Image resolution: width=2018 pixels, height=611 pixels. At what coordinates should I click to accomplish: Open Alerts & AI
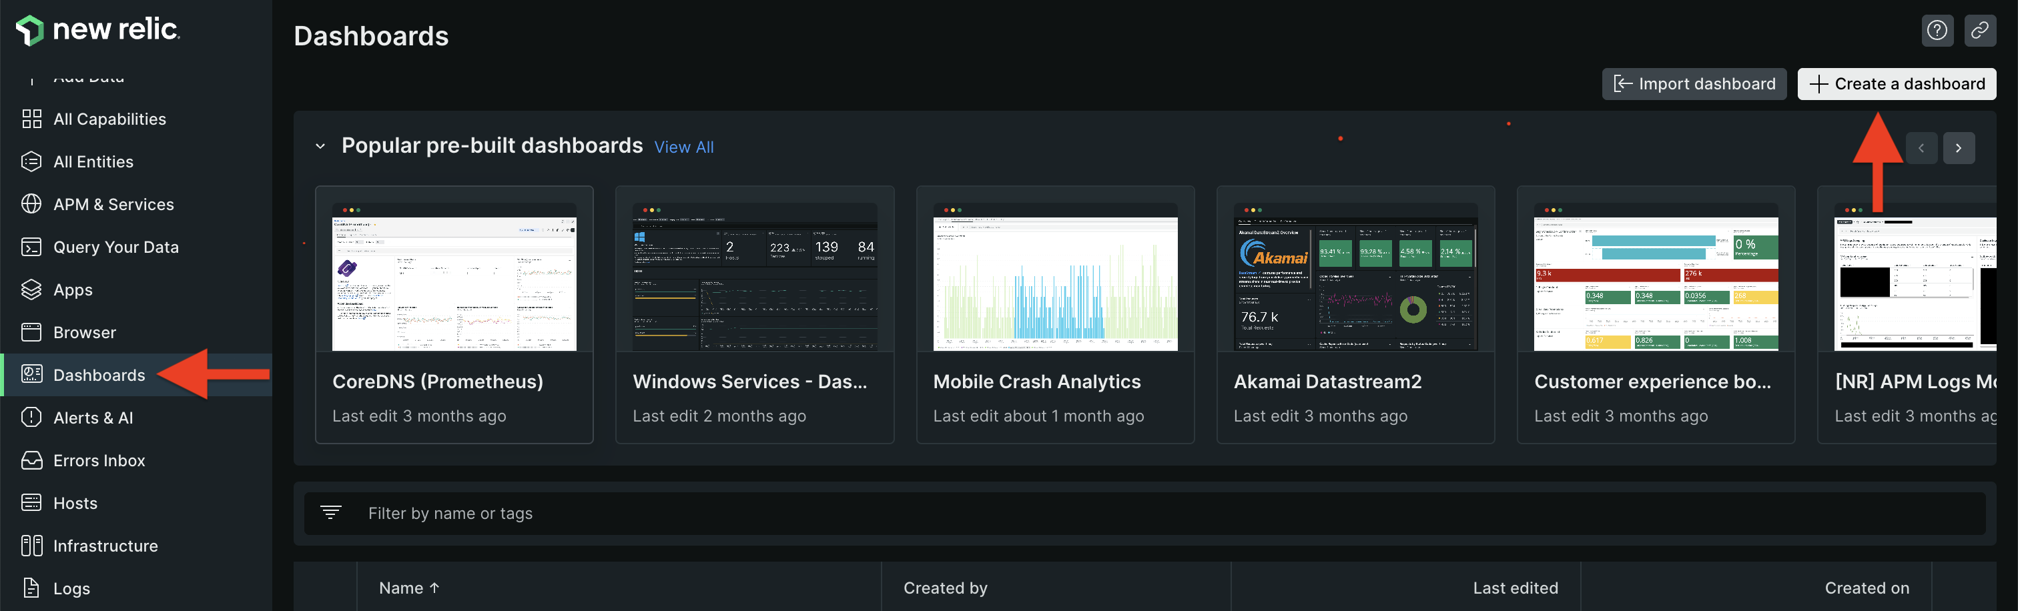coord(93,418)
